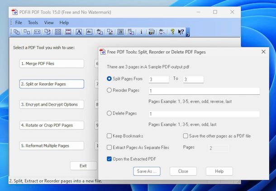Image resolution: width=276 pixels, height=191 pixels.
Task: Click the 2. Split or Reorder Pages button
Action: [x=52, y=84]
